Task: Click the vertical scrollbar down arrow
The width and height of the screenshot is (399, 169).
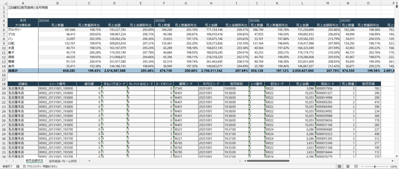Action: [x=397, y=156]
